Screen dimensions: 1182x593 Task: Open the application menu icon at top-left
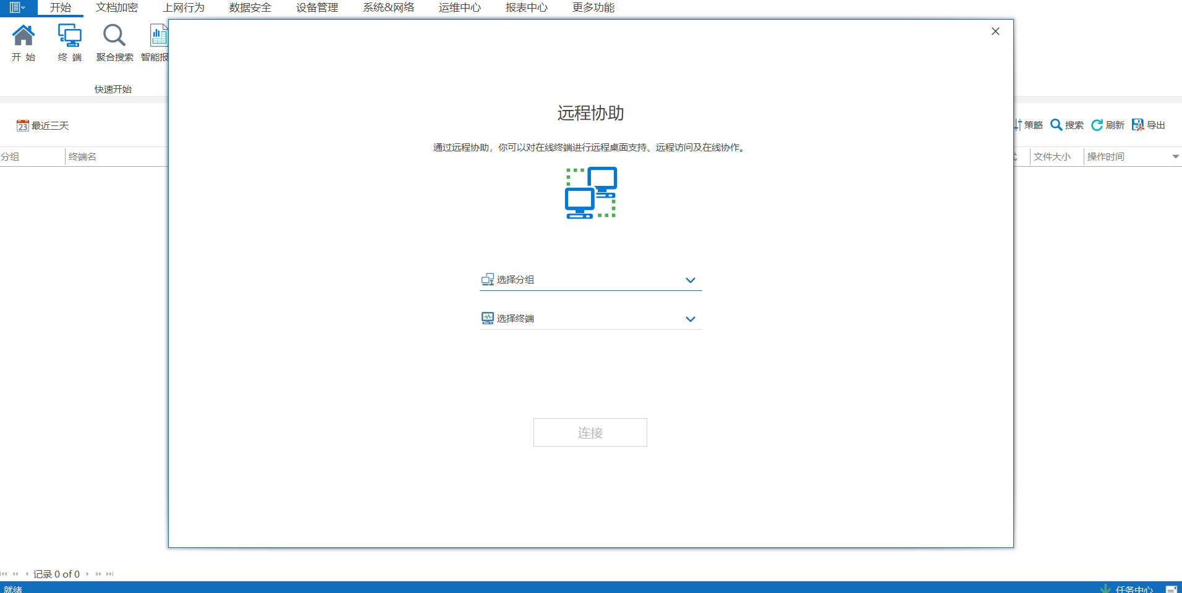coord(17,8)
